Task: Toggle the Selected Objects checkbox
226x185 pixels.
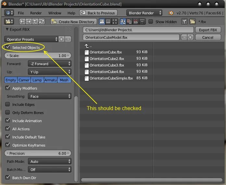Action: (x=7, y=47)
